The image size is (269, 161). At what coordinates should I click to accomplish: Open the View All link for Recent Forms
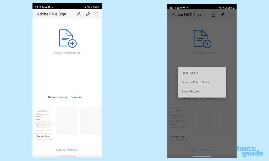coord(77,97)
